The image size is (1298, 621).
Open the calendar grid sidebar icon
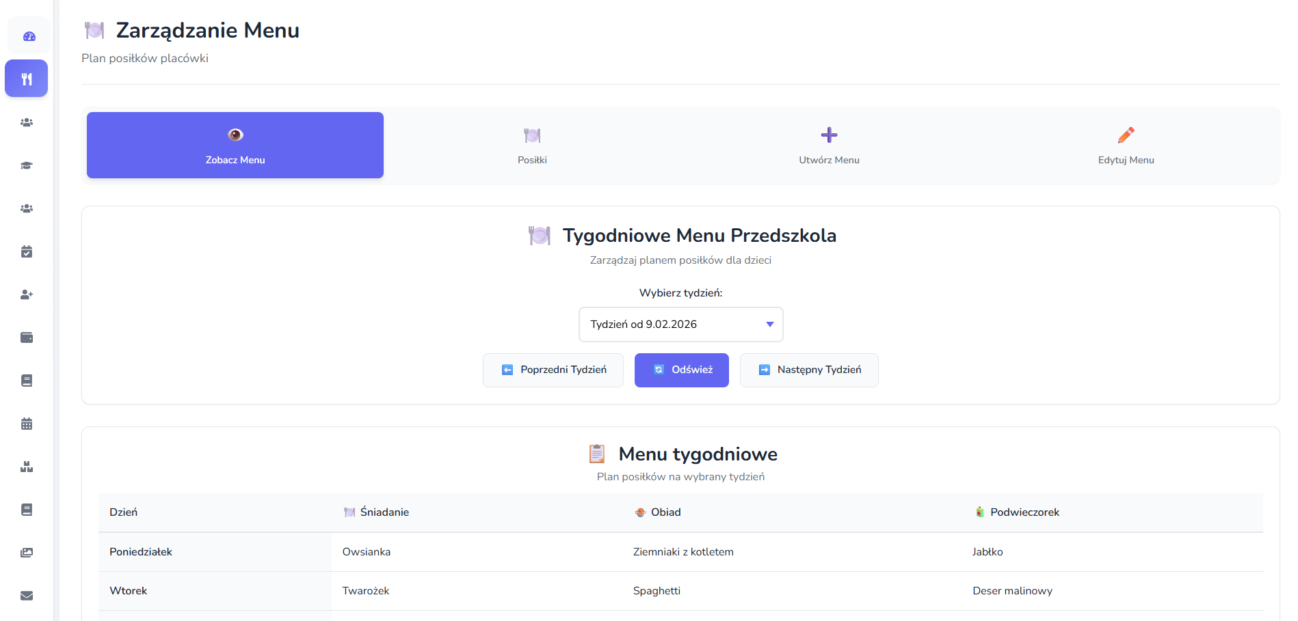click(27, 424)
